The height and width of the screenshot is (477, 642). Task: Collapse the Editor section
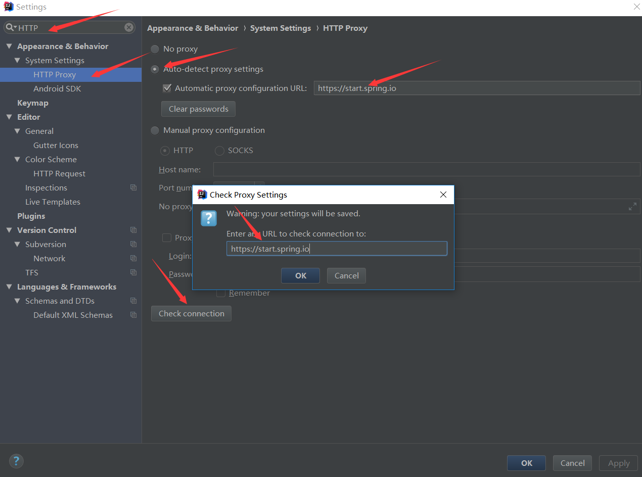[9, 117]
